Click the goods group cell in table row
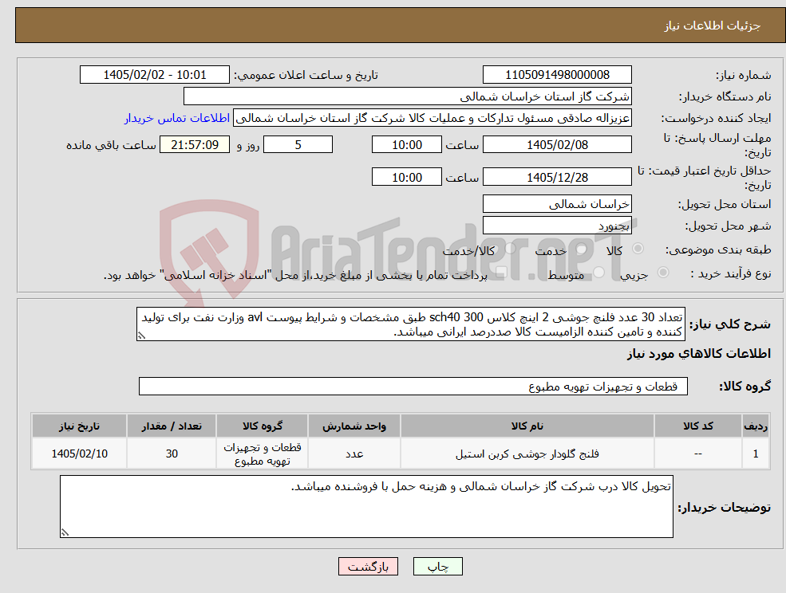Image resolution: width=786 pixels, height=593 pixels. 262,454
